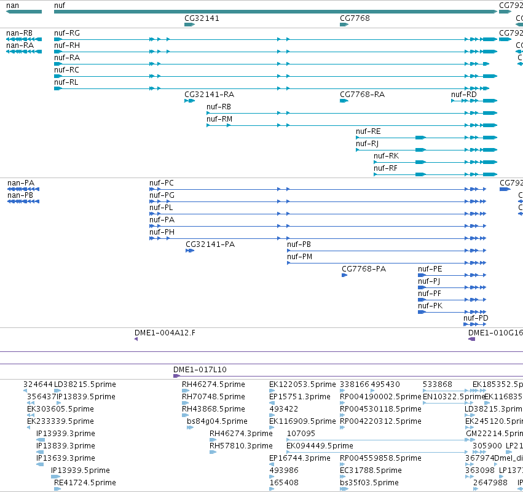Select EST bs84g04.5prime
The width and height of the screenshot is (523, 492).
tap(217, 421)
